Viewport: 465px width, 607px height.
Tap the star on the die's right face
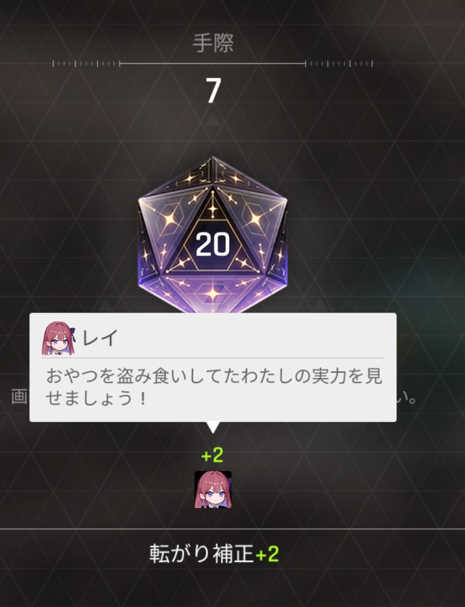(x=256, y=220)
